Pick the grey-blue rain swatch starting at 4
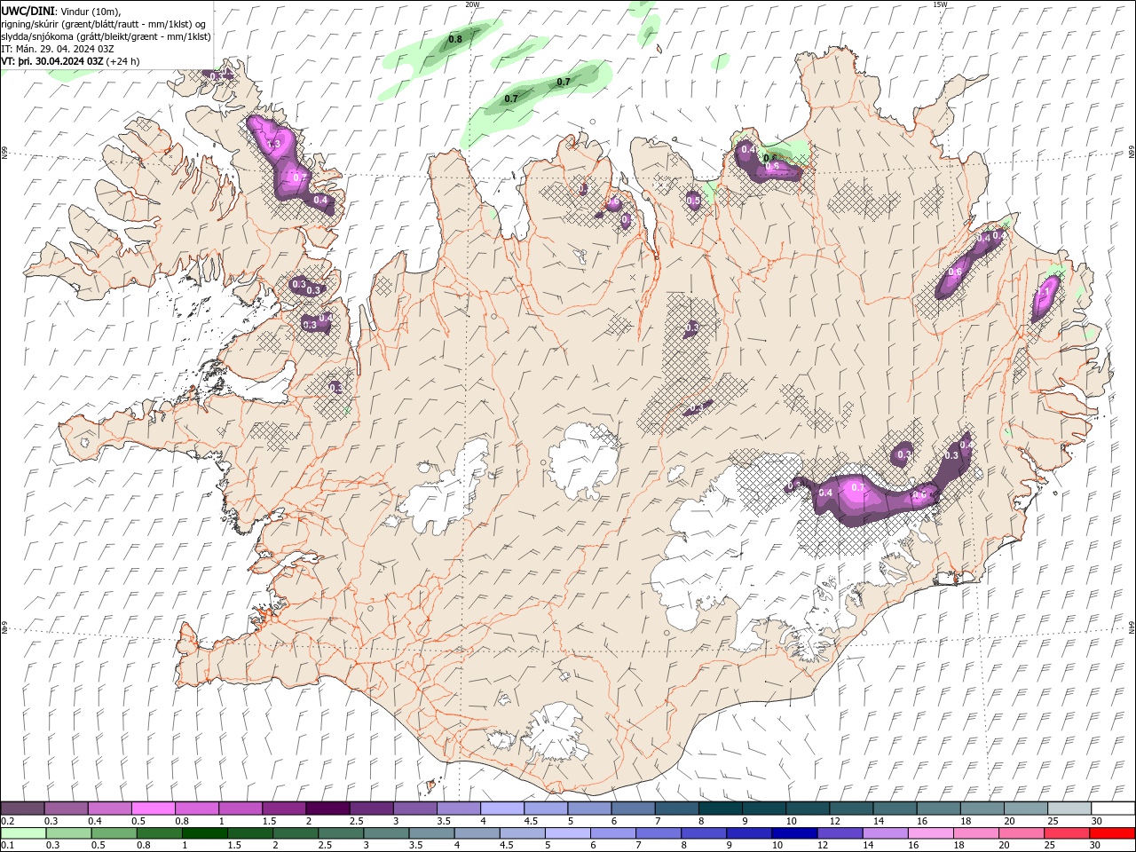 click(477, 833)
